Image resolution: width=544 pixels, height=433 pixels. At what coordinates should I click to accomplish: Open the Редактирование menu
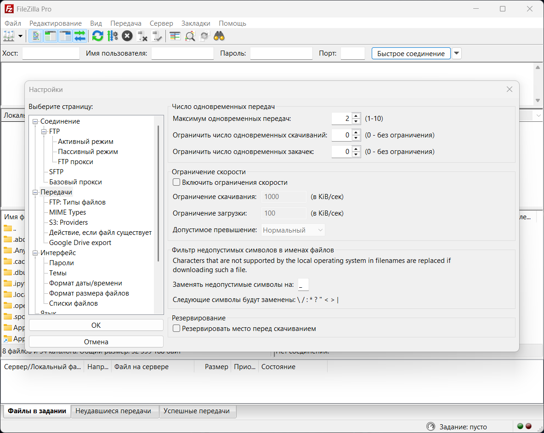[56, 23]
